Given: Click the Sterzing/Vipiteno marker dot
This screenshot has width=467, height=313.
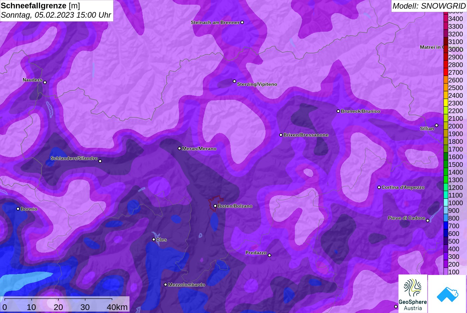Looking at the screenshot, I should click(235, 81).
